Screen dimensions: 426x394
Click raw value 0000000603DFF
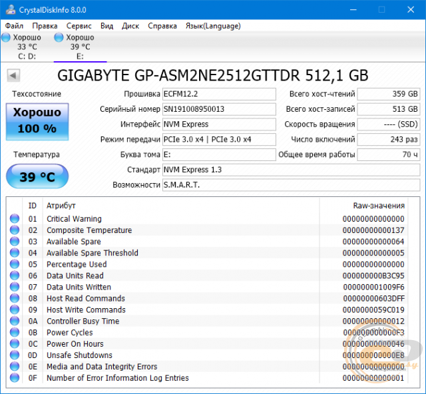pos(373,298)
